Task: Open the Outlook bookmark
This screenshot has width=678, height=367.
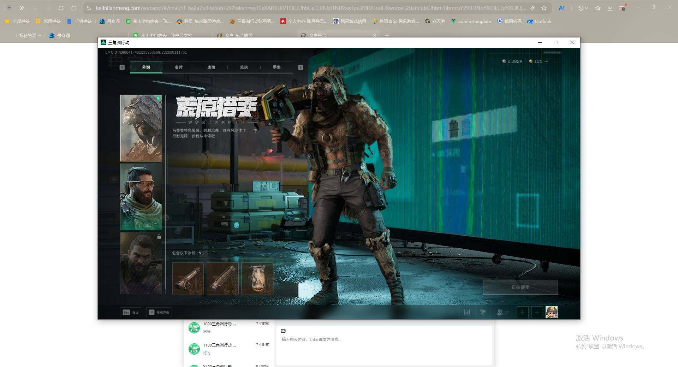Action: click(539, 22)
